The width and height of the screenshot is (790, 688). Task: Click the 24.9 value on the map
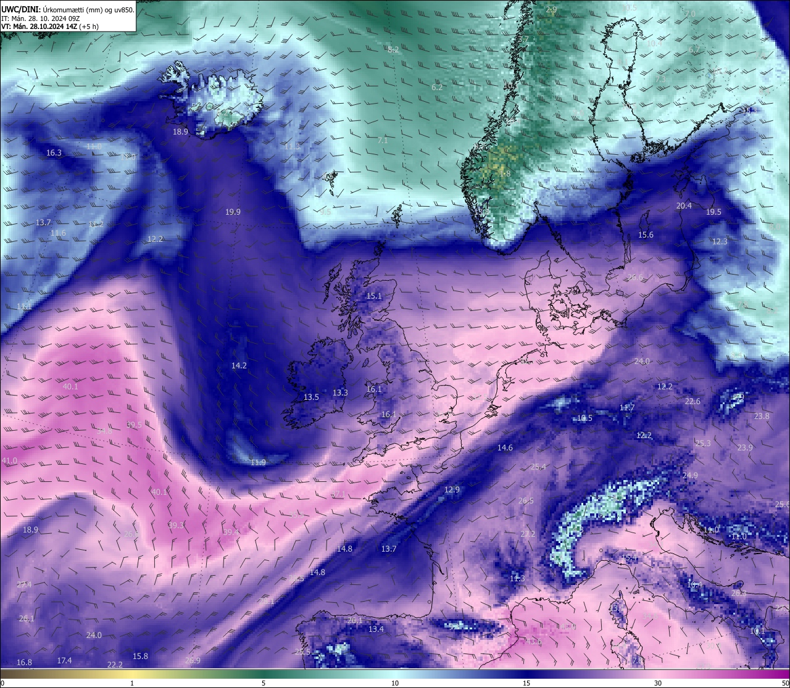690,475
